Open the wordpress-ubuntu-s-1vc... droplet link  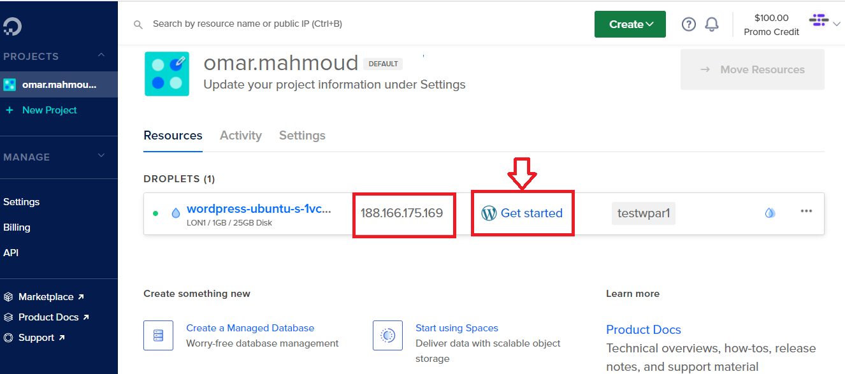259,210
